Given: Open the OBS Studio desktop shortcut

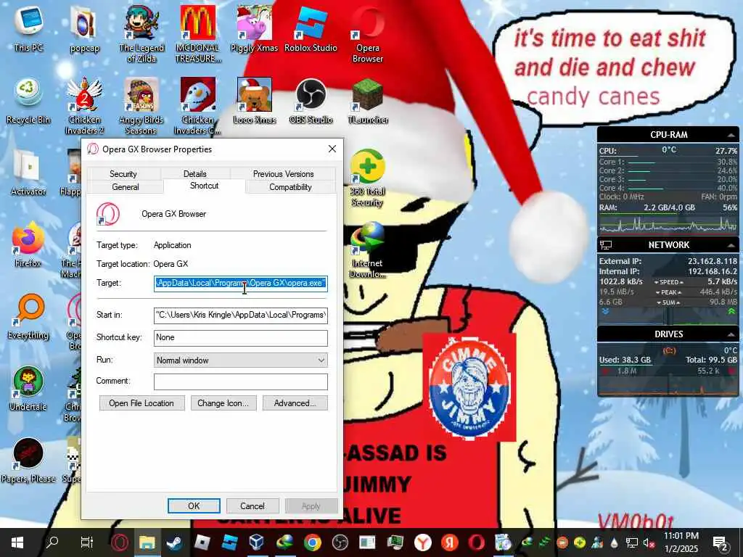Looking at the screenshot, I should [311, 100].
